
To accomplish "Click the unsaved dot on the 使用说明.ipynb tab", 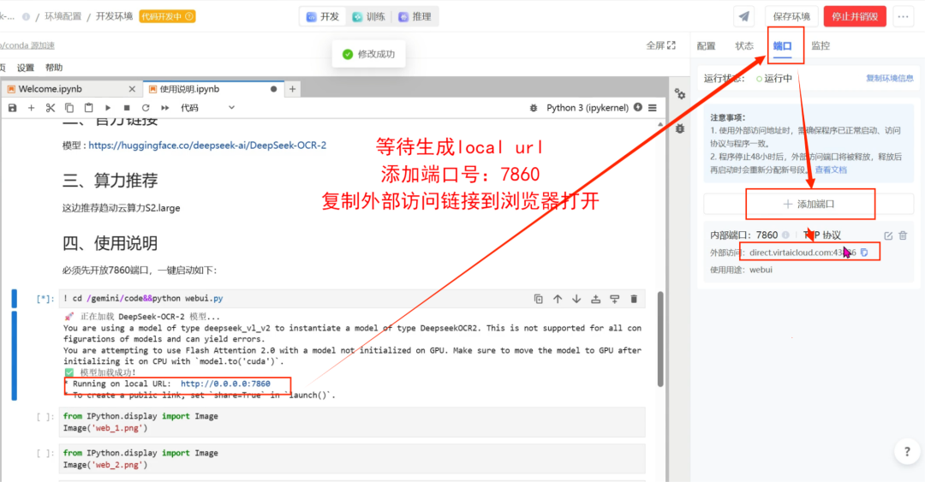I will [x=273, y=89].
